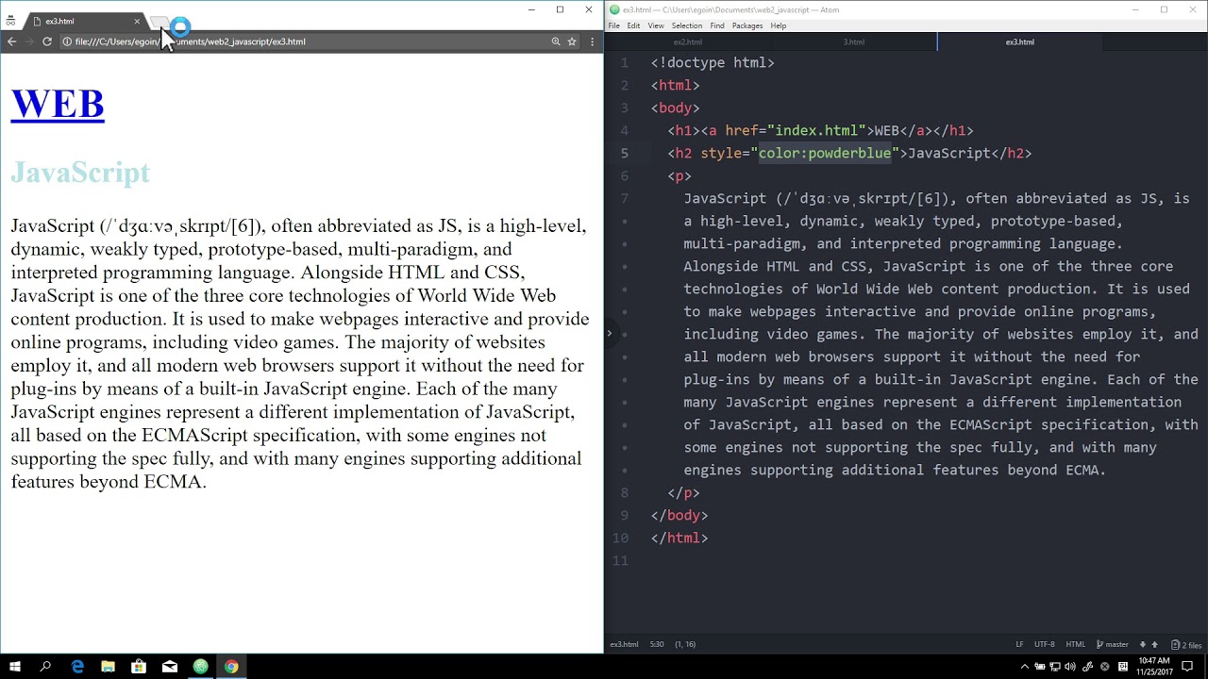Open a new Chrome tab
Image resolution: width=1208 pixels, height=679 pixels.
coord(159,22)
